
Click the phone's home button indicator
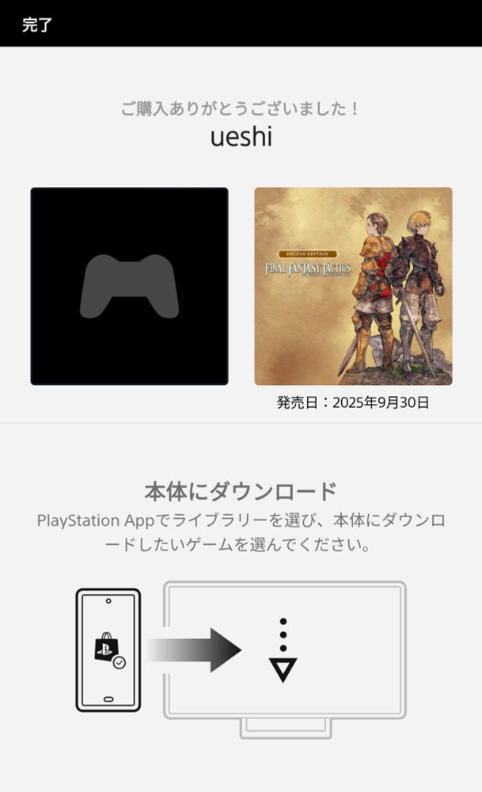pyautogui.click(x=108, y=699)
